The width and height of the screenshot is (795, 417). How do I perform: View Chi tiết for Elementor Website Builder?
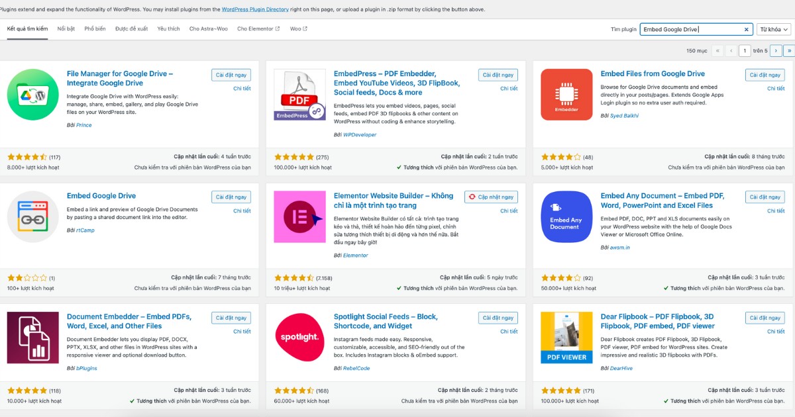(x=509, y=210)
